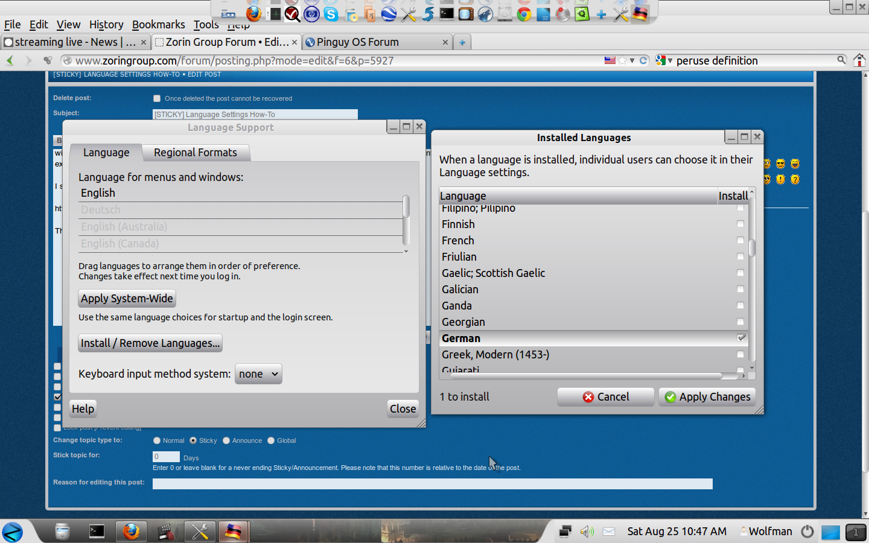Click the browser home icon
The image size is (869, 543).
click(x=859, y=60)
